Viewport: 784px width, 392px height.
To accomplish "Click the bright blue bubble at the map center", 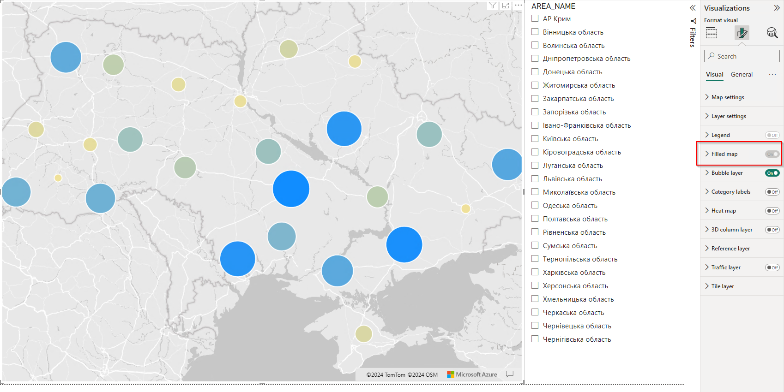I will pyautogui.click(x=291, y=189).
